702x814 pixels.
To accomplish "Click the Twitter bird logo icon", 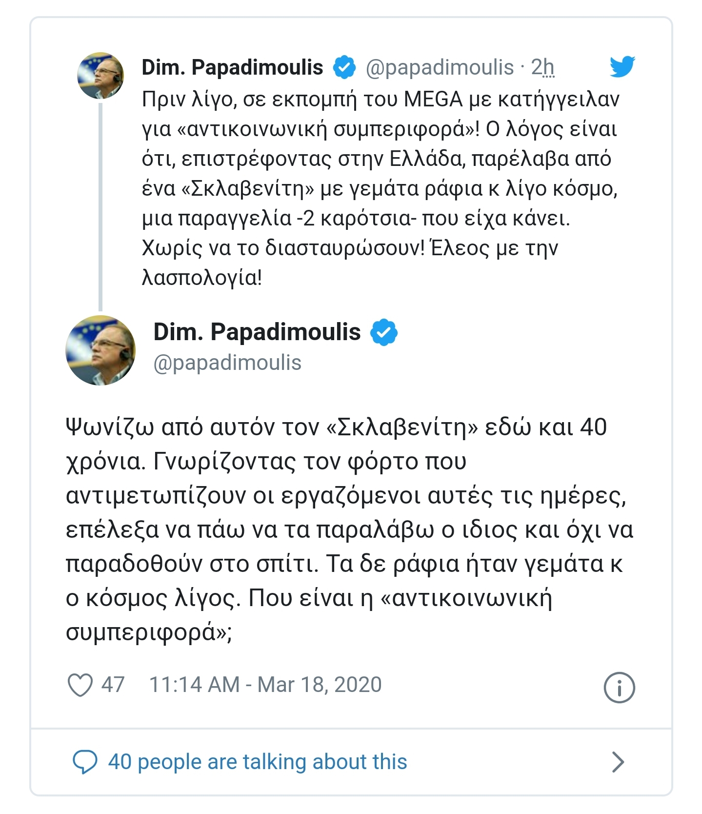I will point(622,67).
